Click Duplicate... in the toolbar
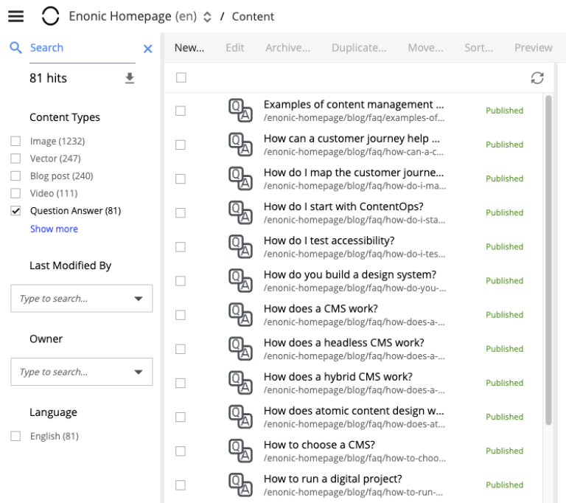The height and width of the screenshot is (503, 566). (359, 48)
